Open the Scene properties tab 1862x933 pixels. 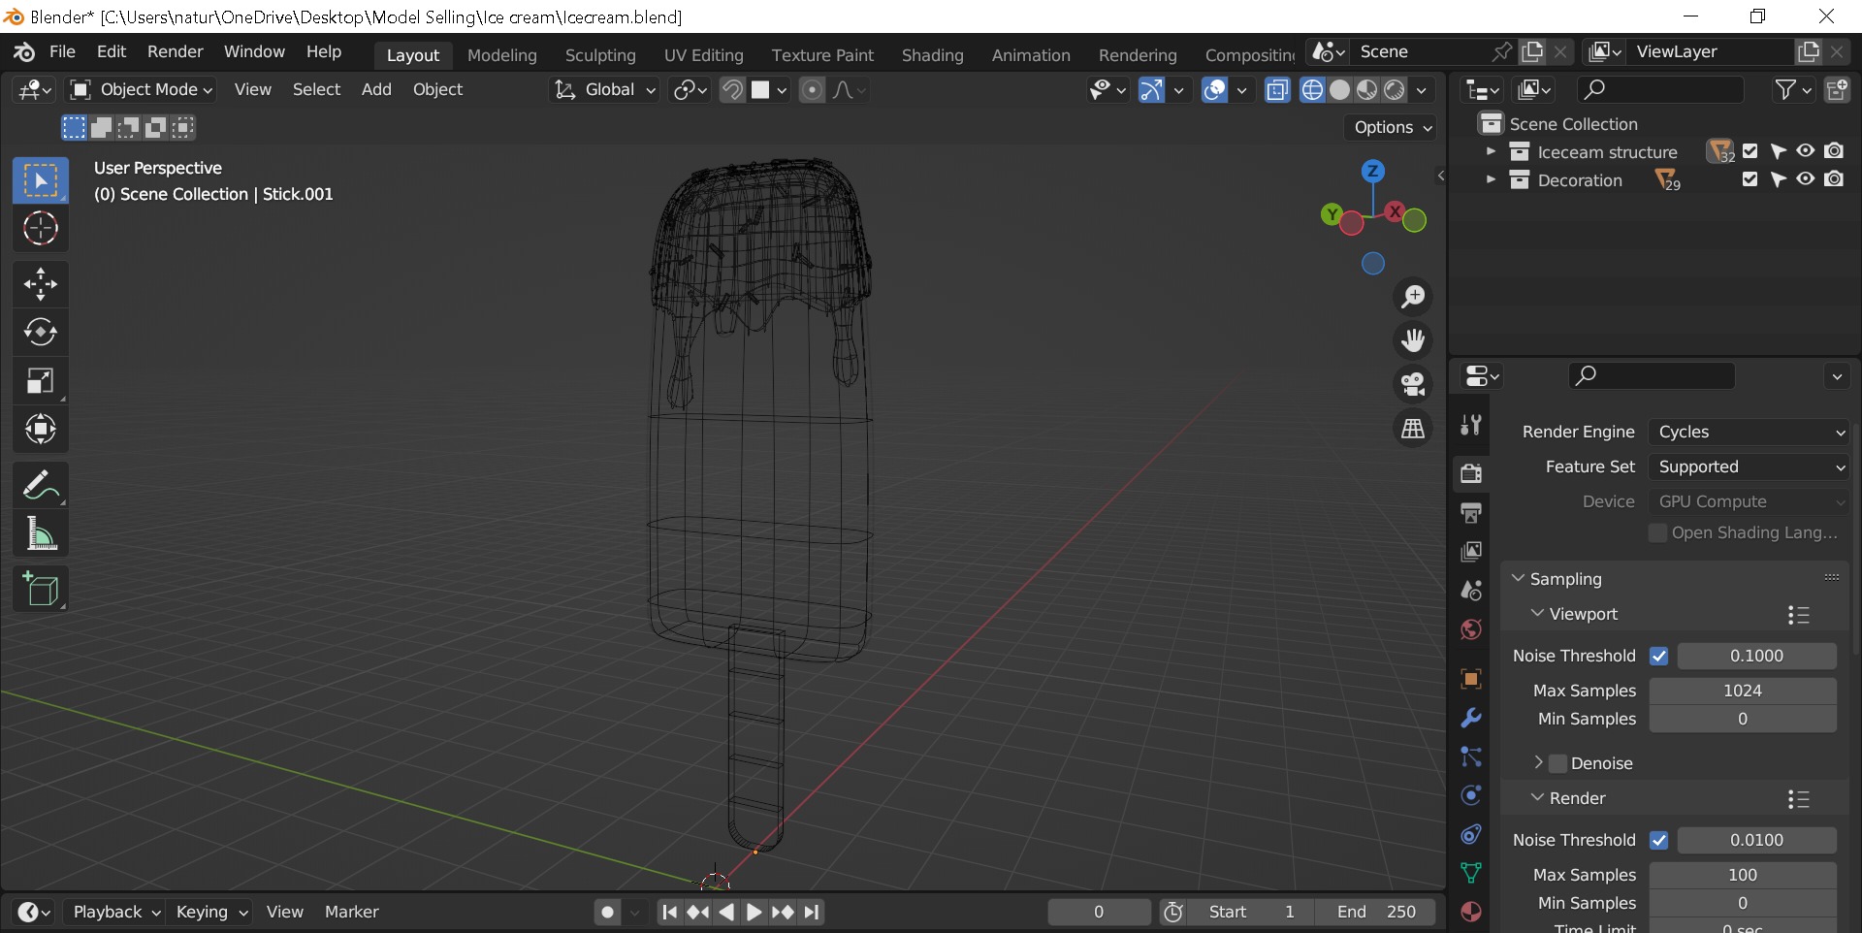1471,591
